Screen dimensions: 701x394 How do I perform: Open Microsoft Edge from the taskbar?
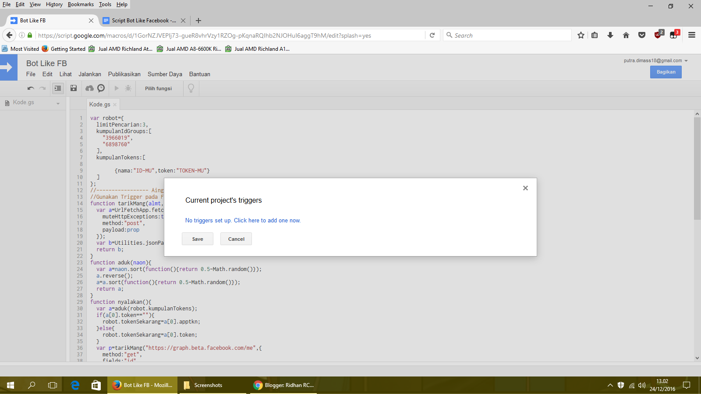tap(75, 385)
